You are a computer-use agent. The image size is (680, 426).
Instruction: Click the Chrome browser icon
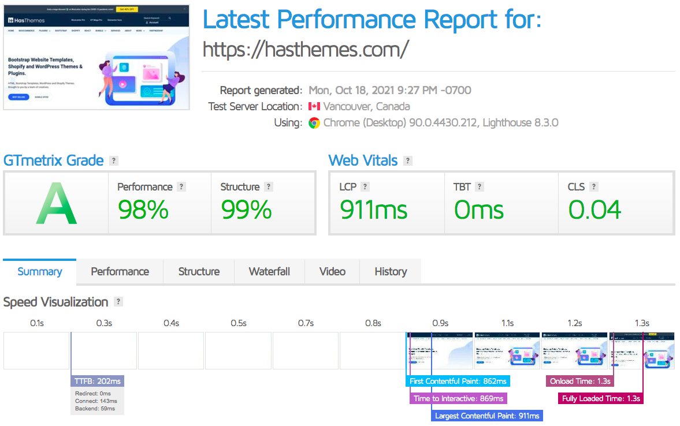(314, 123)
